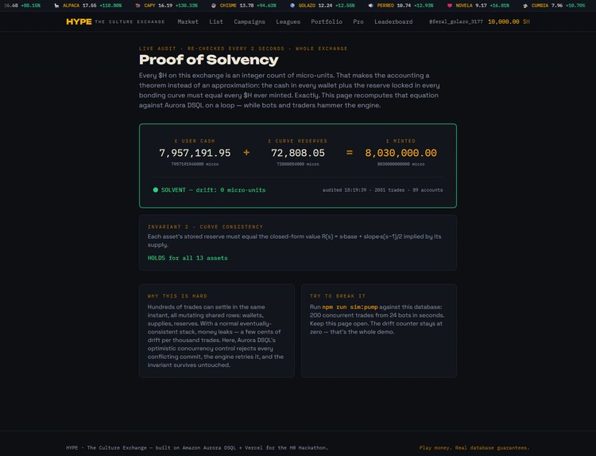Click the 'Σ MINTED' label
Screen dimensions: 596x456
coord(401,141)
